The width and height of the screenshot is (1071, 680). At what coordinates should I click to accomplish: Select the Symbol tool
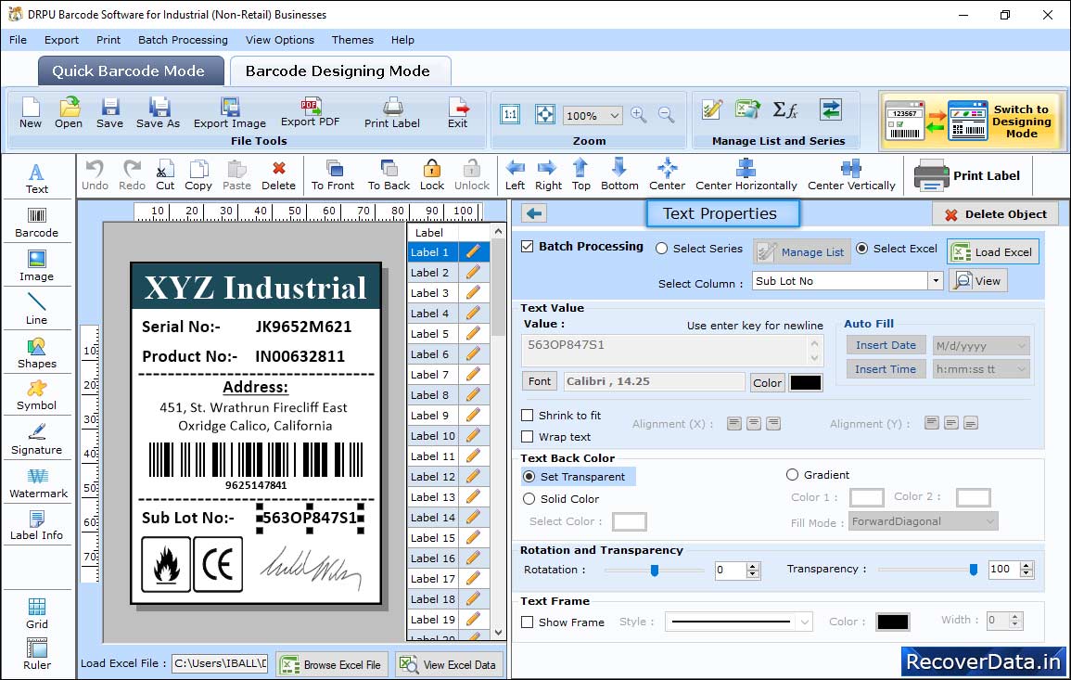37,396
